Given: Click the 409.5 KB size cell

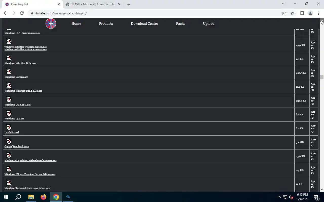Looking at the screenshot, I should point(302,73).
